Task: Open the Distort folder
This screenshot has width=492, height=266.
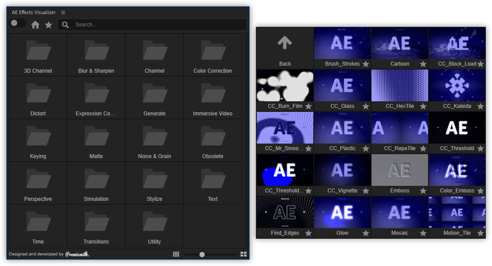Action: [x=38, y=97]
